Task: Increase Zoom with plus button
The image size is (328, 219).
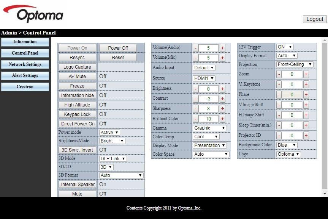Action: [306, 75]
